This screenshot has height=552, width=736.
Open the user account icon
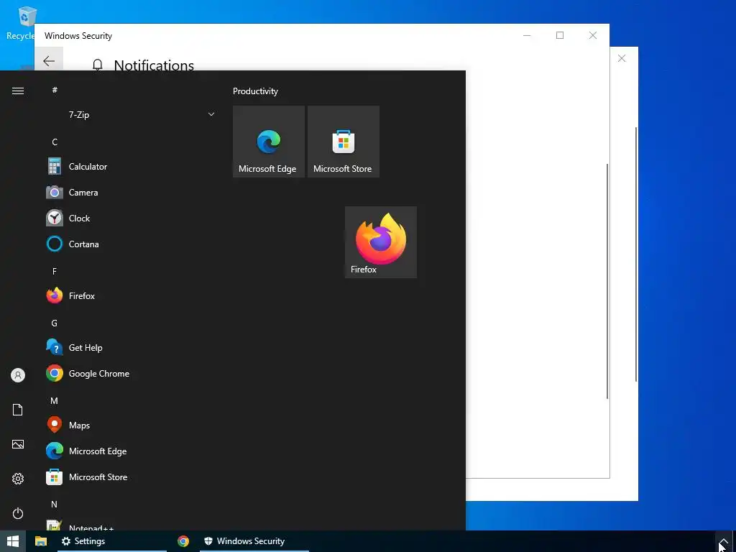click(18, 375)
